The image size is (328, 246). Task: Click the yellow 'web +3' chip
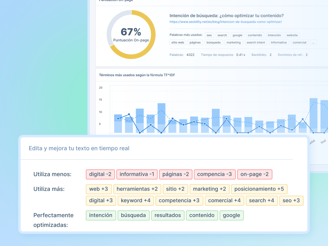click(x=98, y=189)
